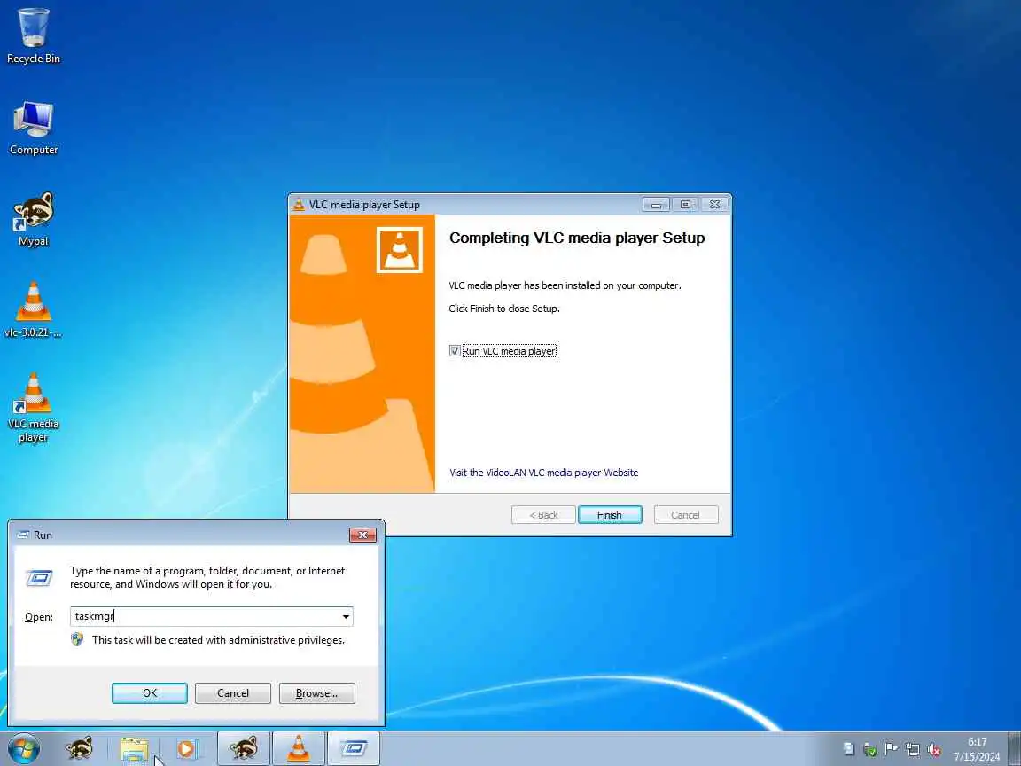This screenshot has height=766, width=1021.
Task: Confirm the Run dialog with OK
Action: pos(150,693)
